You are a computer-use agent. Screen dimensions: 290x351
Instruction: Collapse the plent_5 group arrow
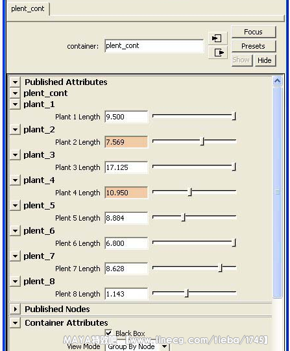[15, 205]
